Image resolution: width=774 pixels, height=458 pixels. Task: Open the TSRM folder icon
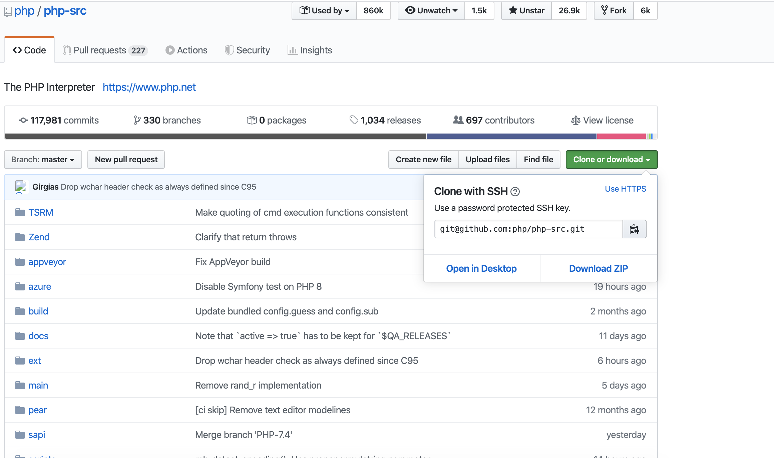point(20,212)
